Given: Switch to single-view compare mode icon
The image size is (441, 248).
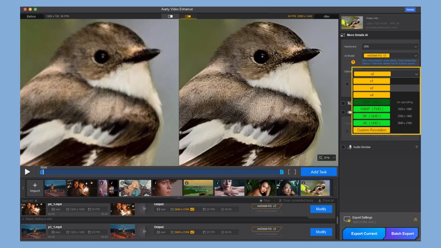Looking at the screenshot, I should click(x=170, y=16).
